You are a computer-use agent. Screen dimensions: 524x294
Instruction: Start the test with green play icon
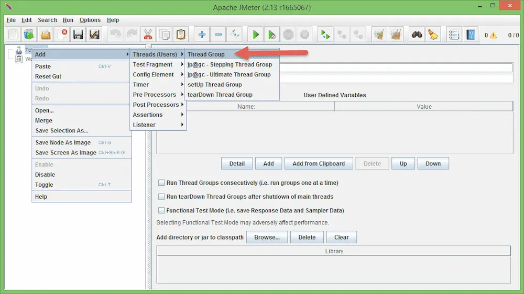256,35
